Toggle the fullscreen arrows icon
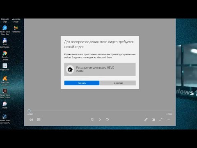Image resolution: width=197 pixels, height=148 pixels. (x=161, y=120)
